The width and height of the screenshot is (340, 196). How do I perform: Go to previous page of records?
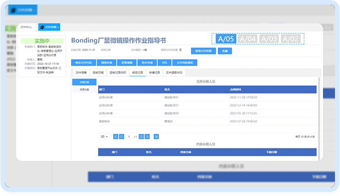[x=121, y=137]
